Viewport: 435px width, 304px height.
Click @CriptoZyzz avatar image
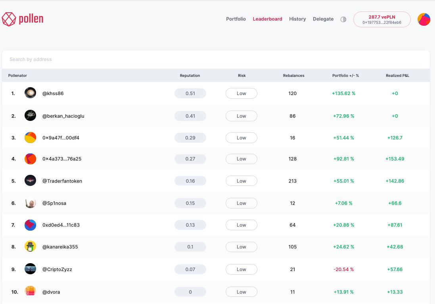(x=30, y=269)
